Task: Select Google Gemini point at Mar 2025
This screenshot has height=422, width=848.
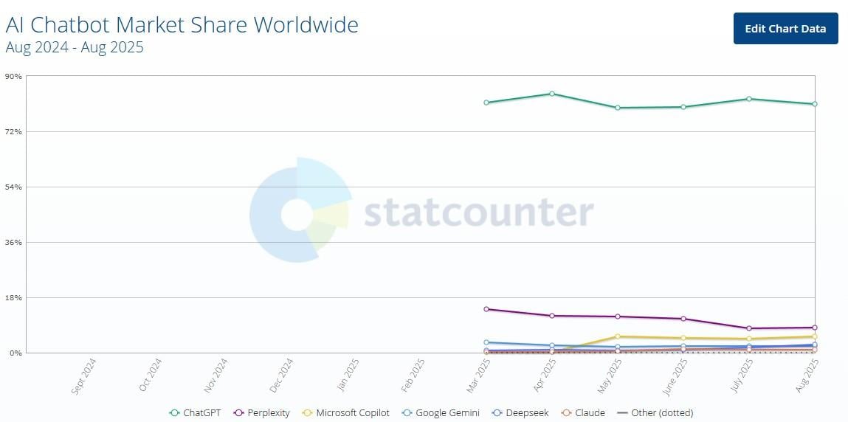Action: point(486,342)
